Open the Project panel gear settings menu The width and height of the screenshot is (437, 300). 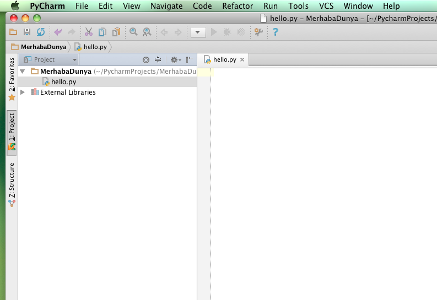coord(176,59)
